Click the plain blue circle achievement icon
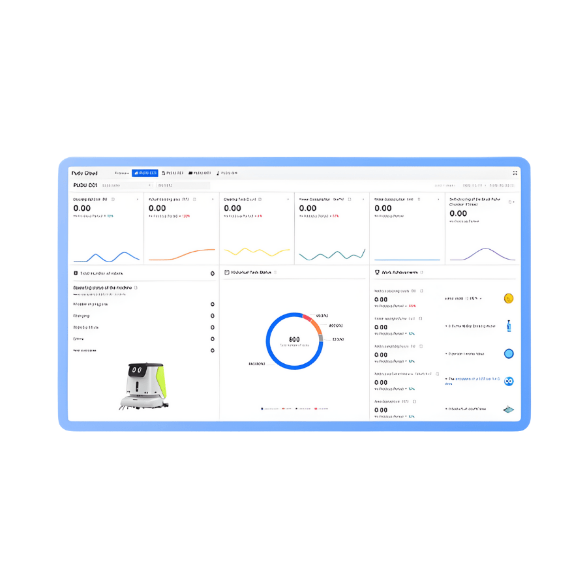The height and width of the screenshot is (587, 587). pyautogui.click(x=509, y=354)
